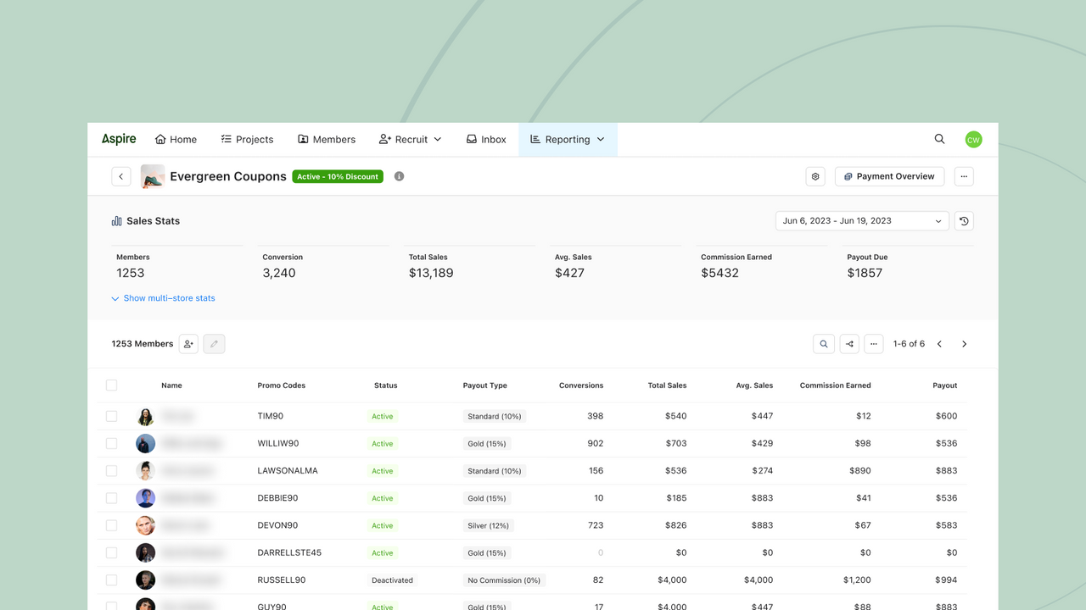
Task: Switch to the Members tab
Action: click(x=327, y=139)
